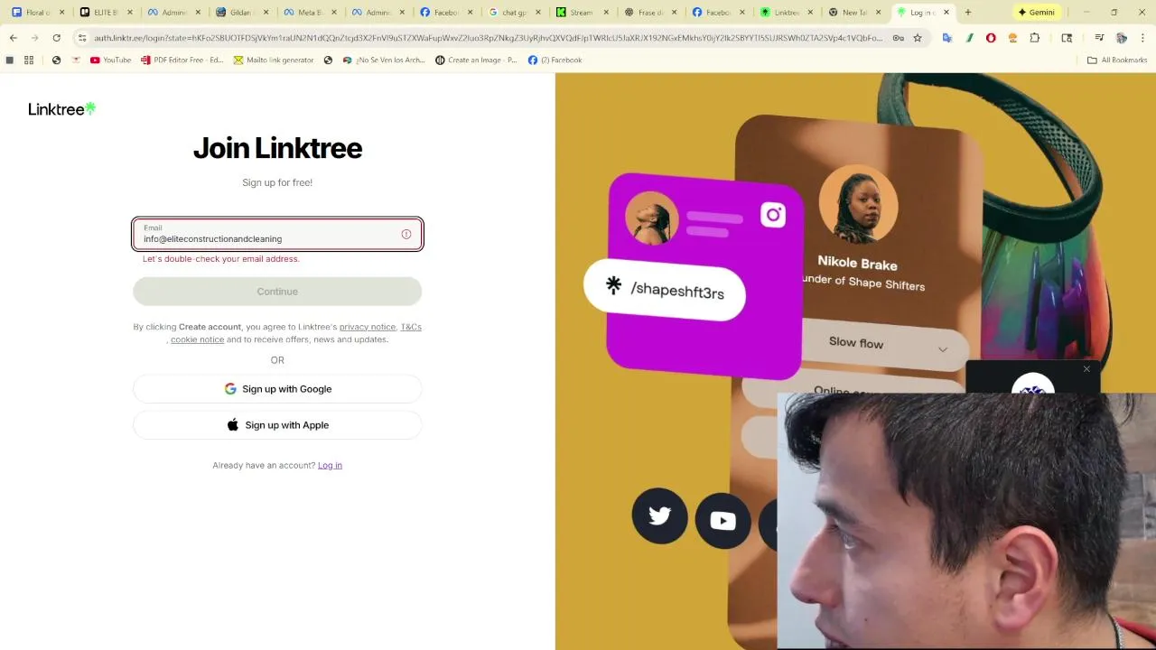This screenshot has height=650, width=1156.
Task: Close the active Log in tab
Action: pos(946,13)
